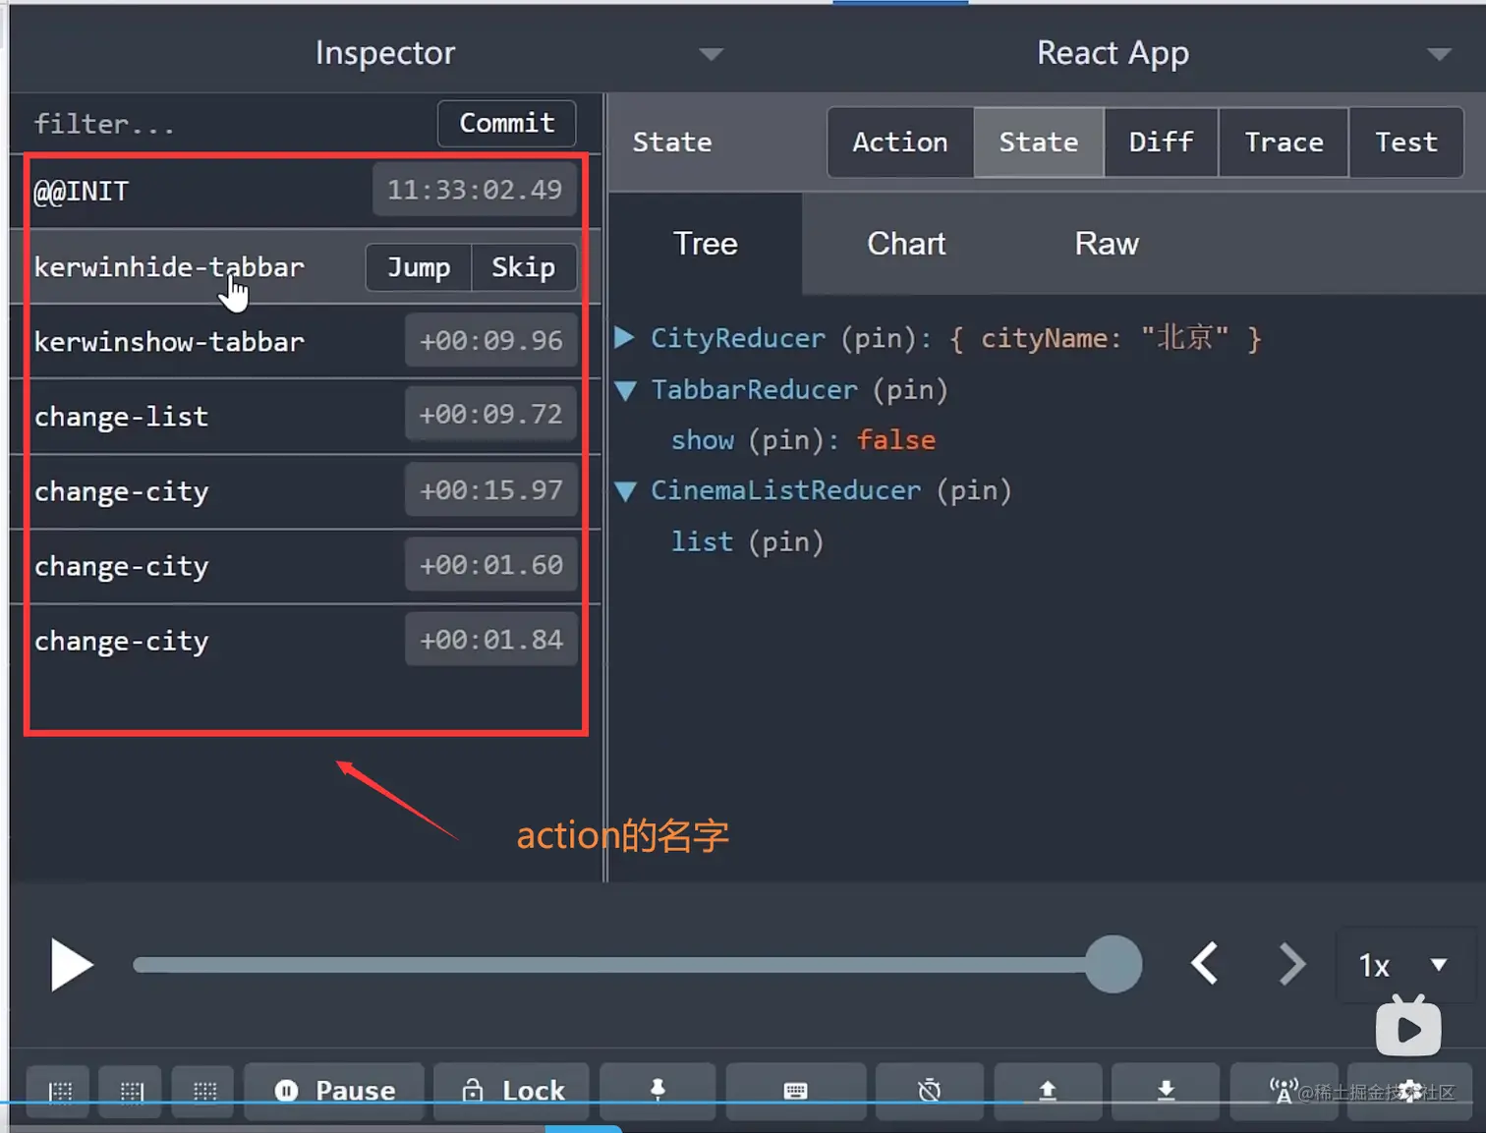Screen dimensions: 1486x1133
Task: Open the Inspector monitor dropdown
Action: click(x=712, y=54)
